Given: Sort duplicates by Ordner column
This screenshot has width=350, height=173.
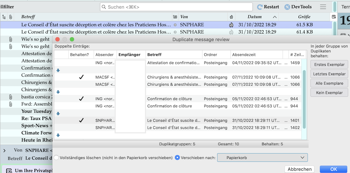Looking at the screenshot, I should [217, 54].
